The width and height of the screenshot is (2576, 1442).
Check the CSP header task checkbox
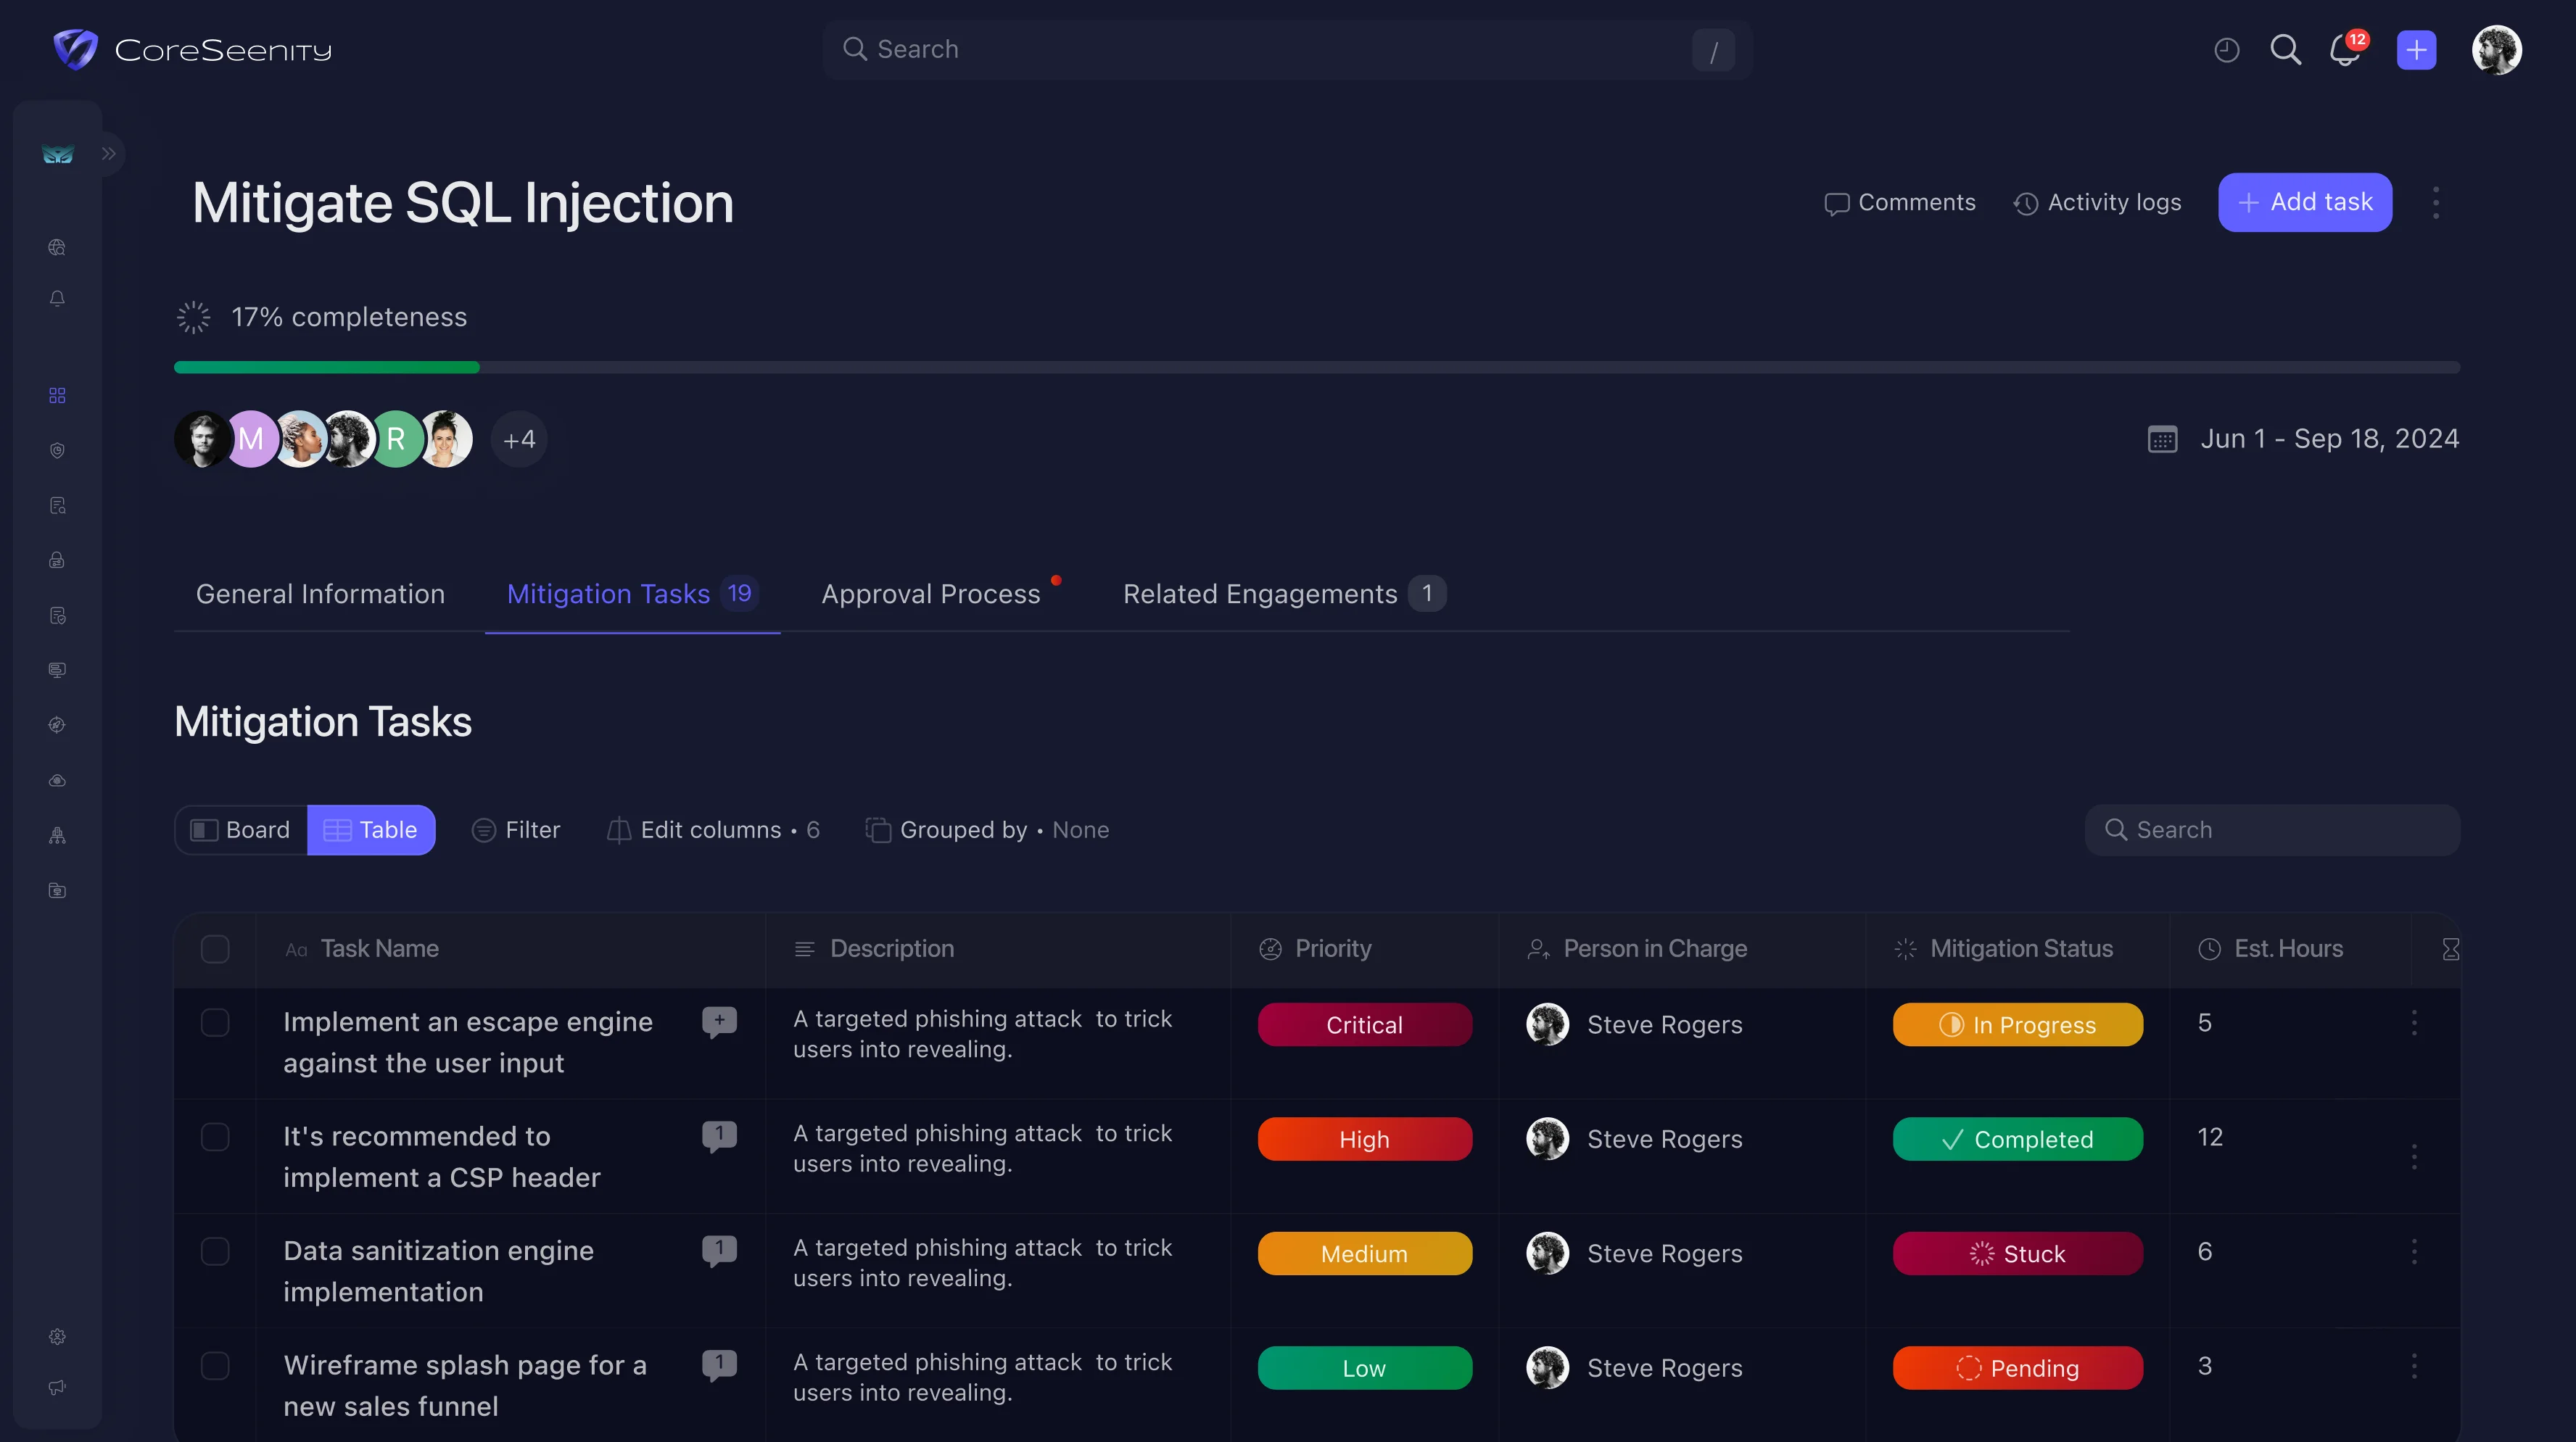(215, 1137)
